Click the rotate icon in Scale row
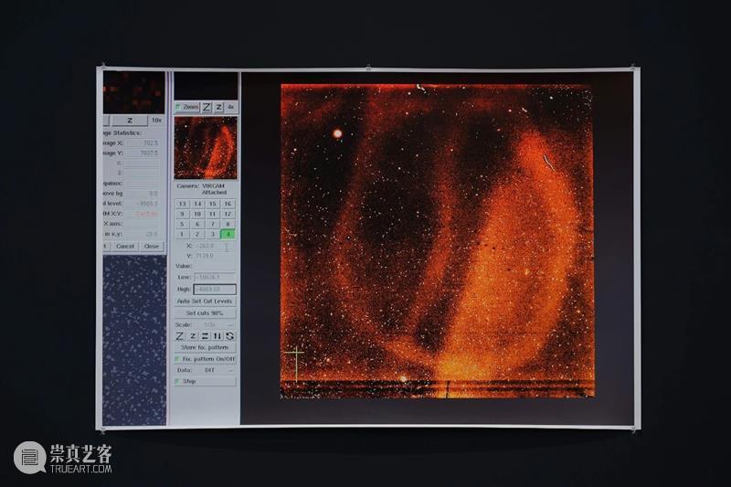The image size is (731, 487). click(x=229, y=336)
